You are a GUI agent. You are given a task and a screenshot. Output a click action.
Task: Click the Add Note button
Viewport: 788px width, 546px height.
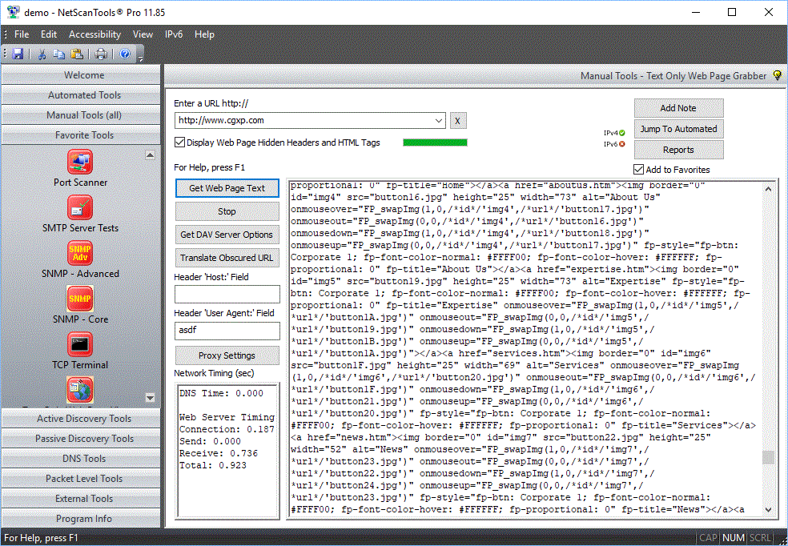(x=678, y=108)
